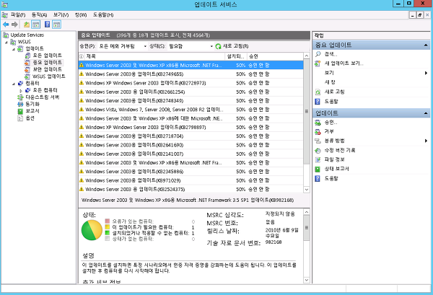Click the info icon column header
Image resolution: width=433 pixels, height=295 pixels.
pyautogui.click(x=82, y=56)
